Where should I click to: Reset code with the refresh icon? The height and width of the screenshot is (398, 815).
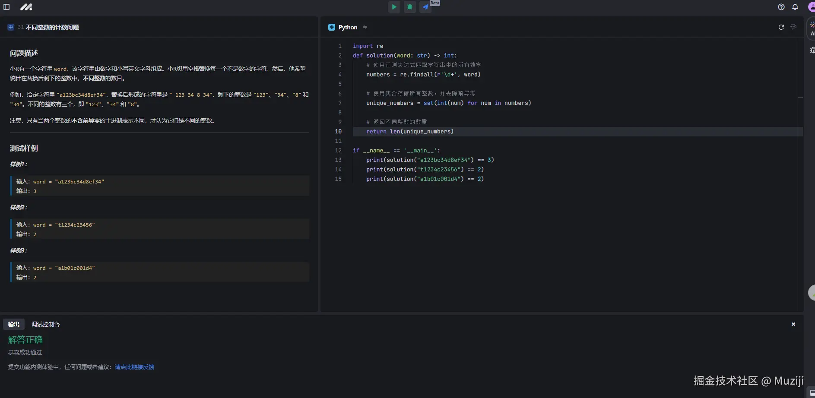click(781, 27)
